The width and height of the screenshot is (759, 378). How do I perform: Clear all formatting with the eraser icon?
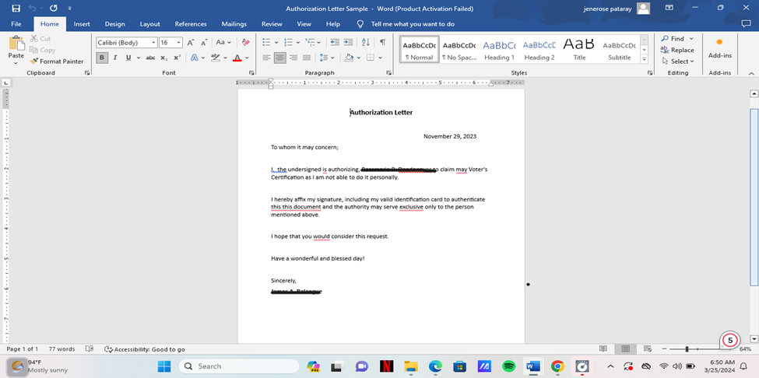[x=246, y=43]
